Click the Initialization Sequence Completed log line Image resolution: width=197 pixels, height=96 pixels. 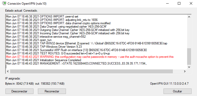coord(43,60)
